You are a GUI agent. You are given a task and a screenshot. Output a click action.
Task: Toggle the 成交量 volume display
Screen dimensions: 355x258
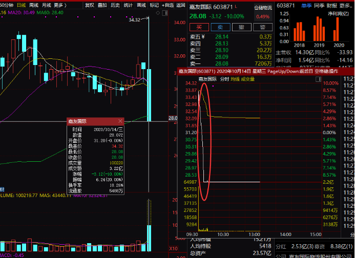[x=248, y=79]
